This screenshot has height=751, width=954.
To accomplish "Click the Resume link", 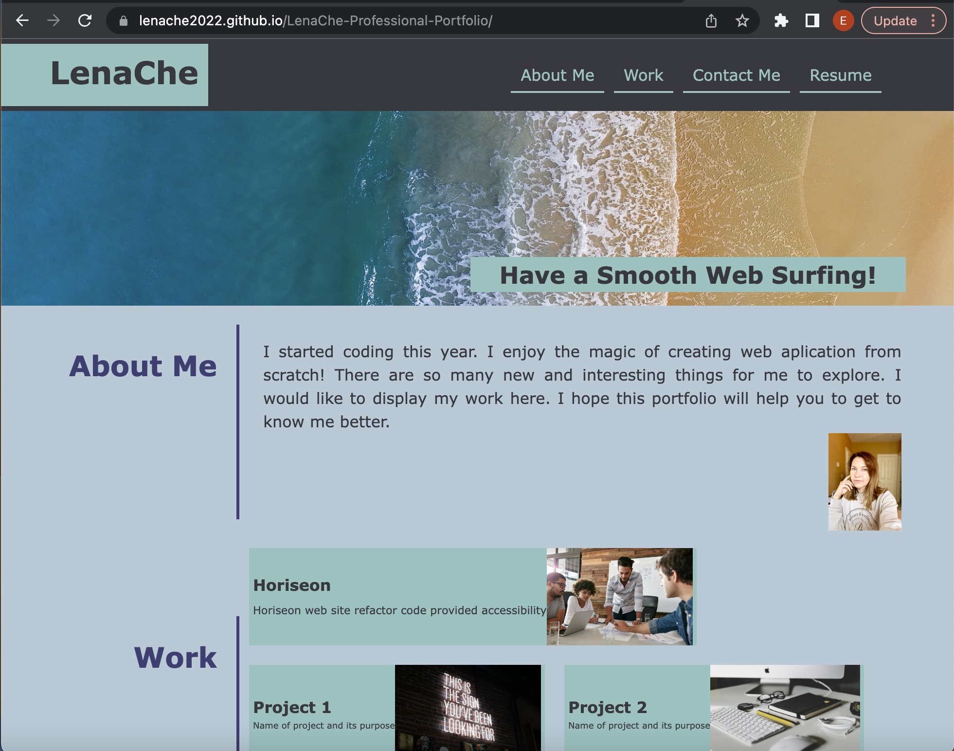I will click(841, 75).
